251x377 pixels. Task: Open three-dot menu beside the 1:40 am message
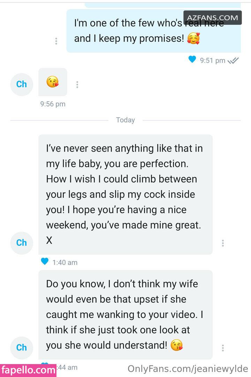(223, 243)
